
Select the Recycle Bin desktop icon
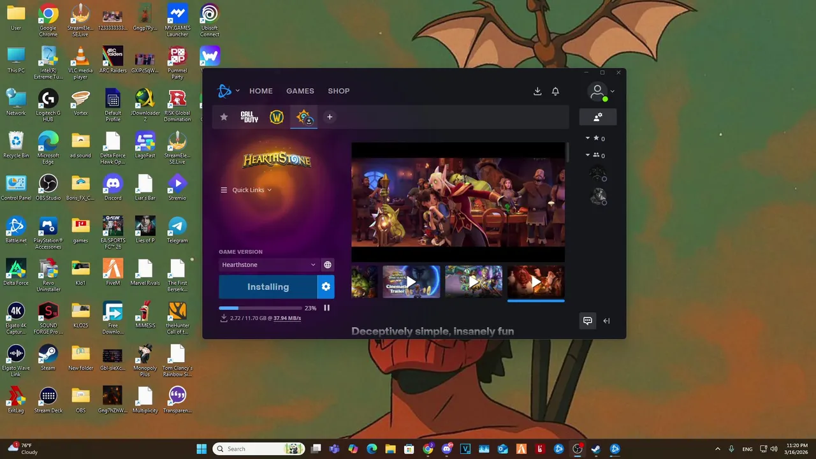tap(16, 145)
